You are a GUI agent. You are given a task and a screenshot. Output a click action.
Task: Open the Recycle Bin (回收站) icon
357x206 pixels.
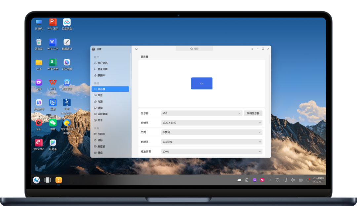click(x=39, y=42)
